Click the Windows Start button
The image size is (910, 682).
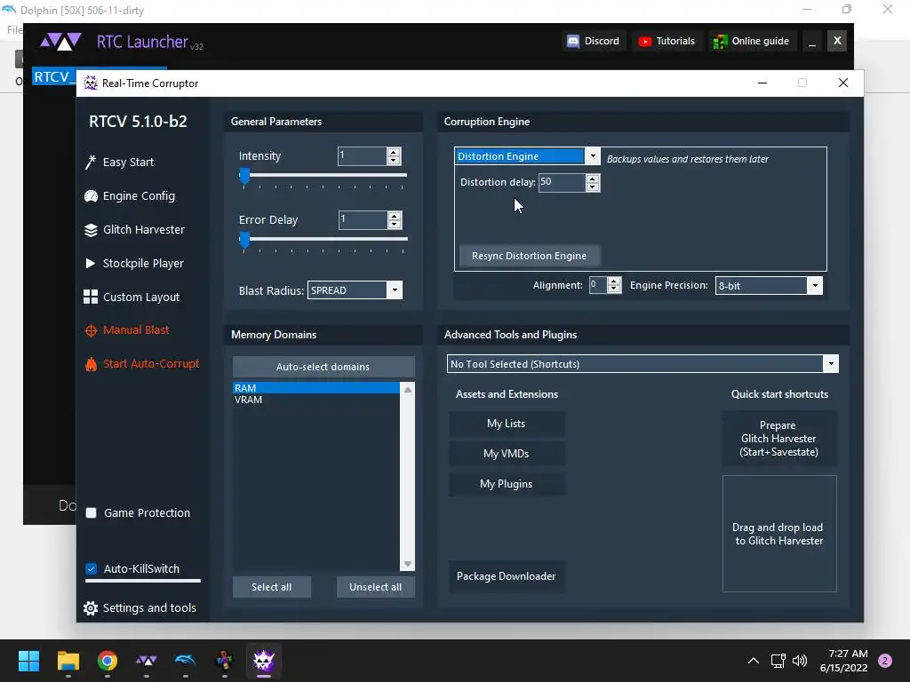28,661
